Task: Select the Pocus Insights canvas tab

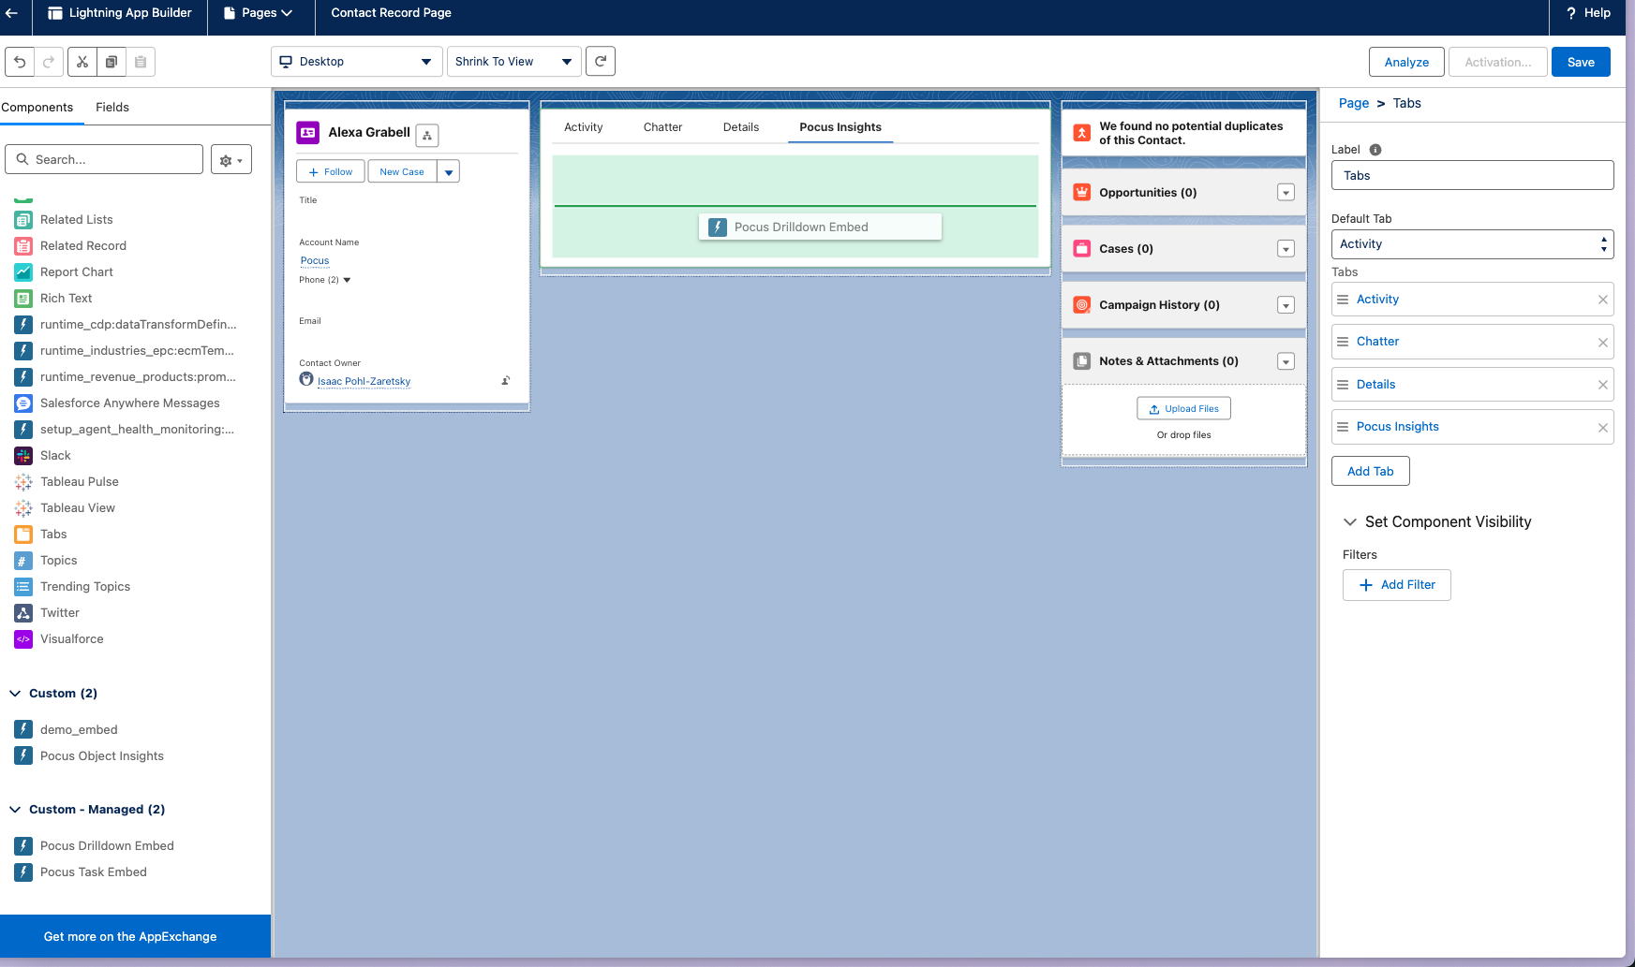Action: pos(840,127)
